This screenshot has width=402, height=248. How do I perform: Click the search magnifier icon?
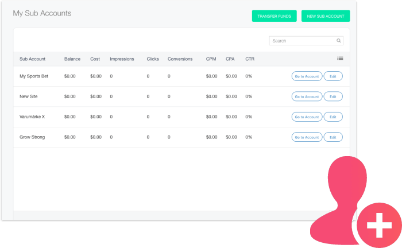pos(339,41)
